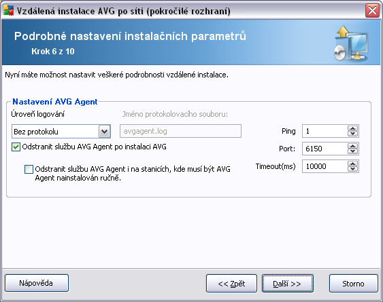The height and width of the screenshot is (302, 383).
Task: Cancel the wizard with Storno
Action: point(354,284)
